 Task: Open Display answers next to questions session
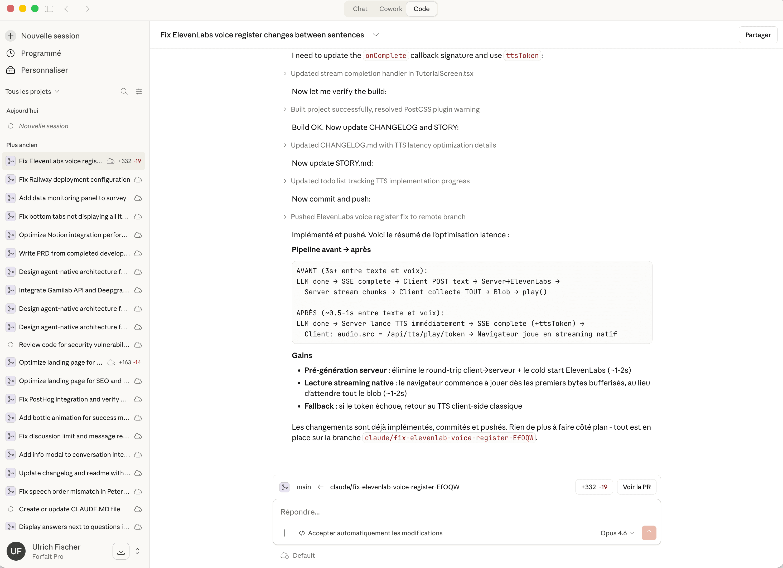click(x=74, y=527)
